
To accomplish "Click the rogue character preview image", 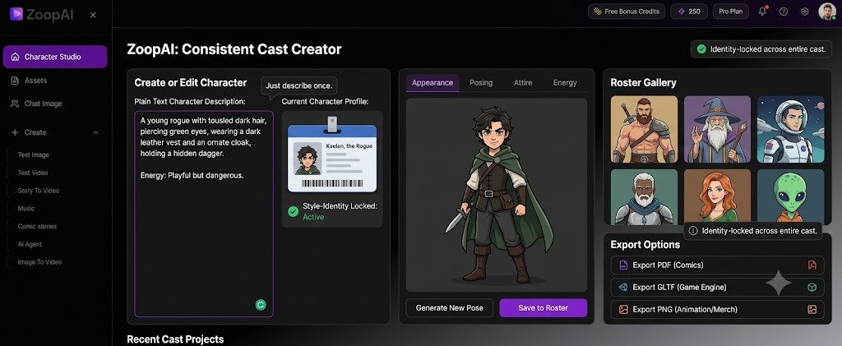I will [x=497, y=195].
